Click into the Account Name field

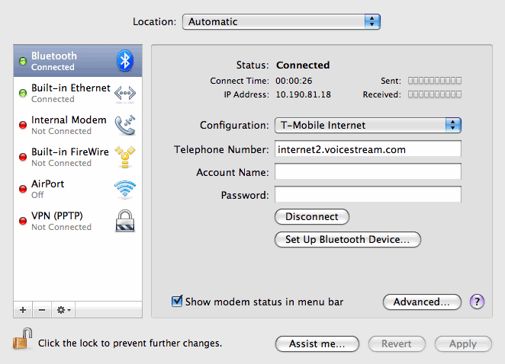click(x=368, y=172)
